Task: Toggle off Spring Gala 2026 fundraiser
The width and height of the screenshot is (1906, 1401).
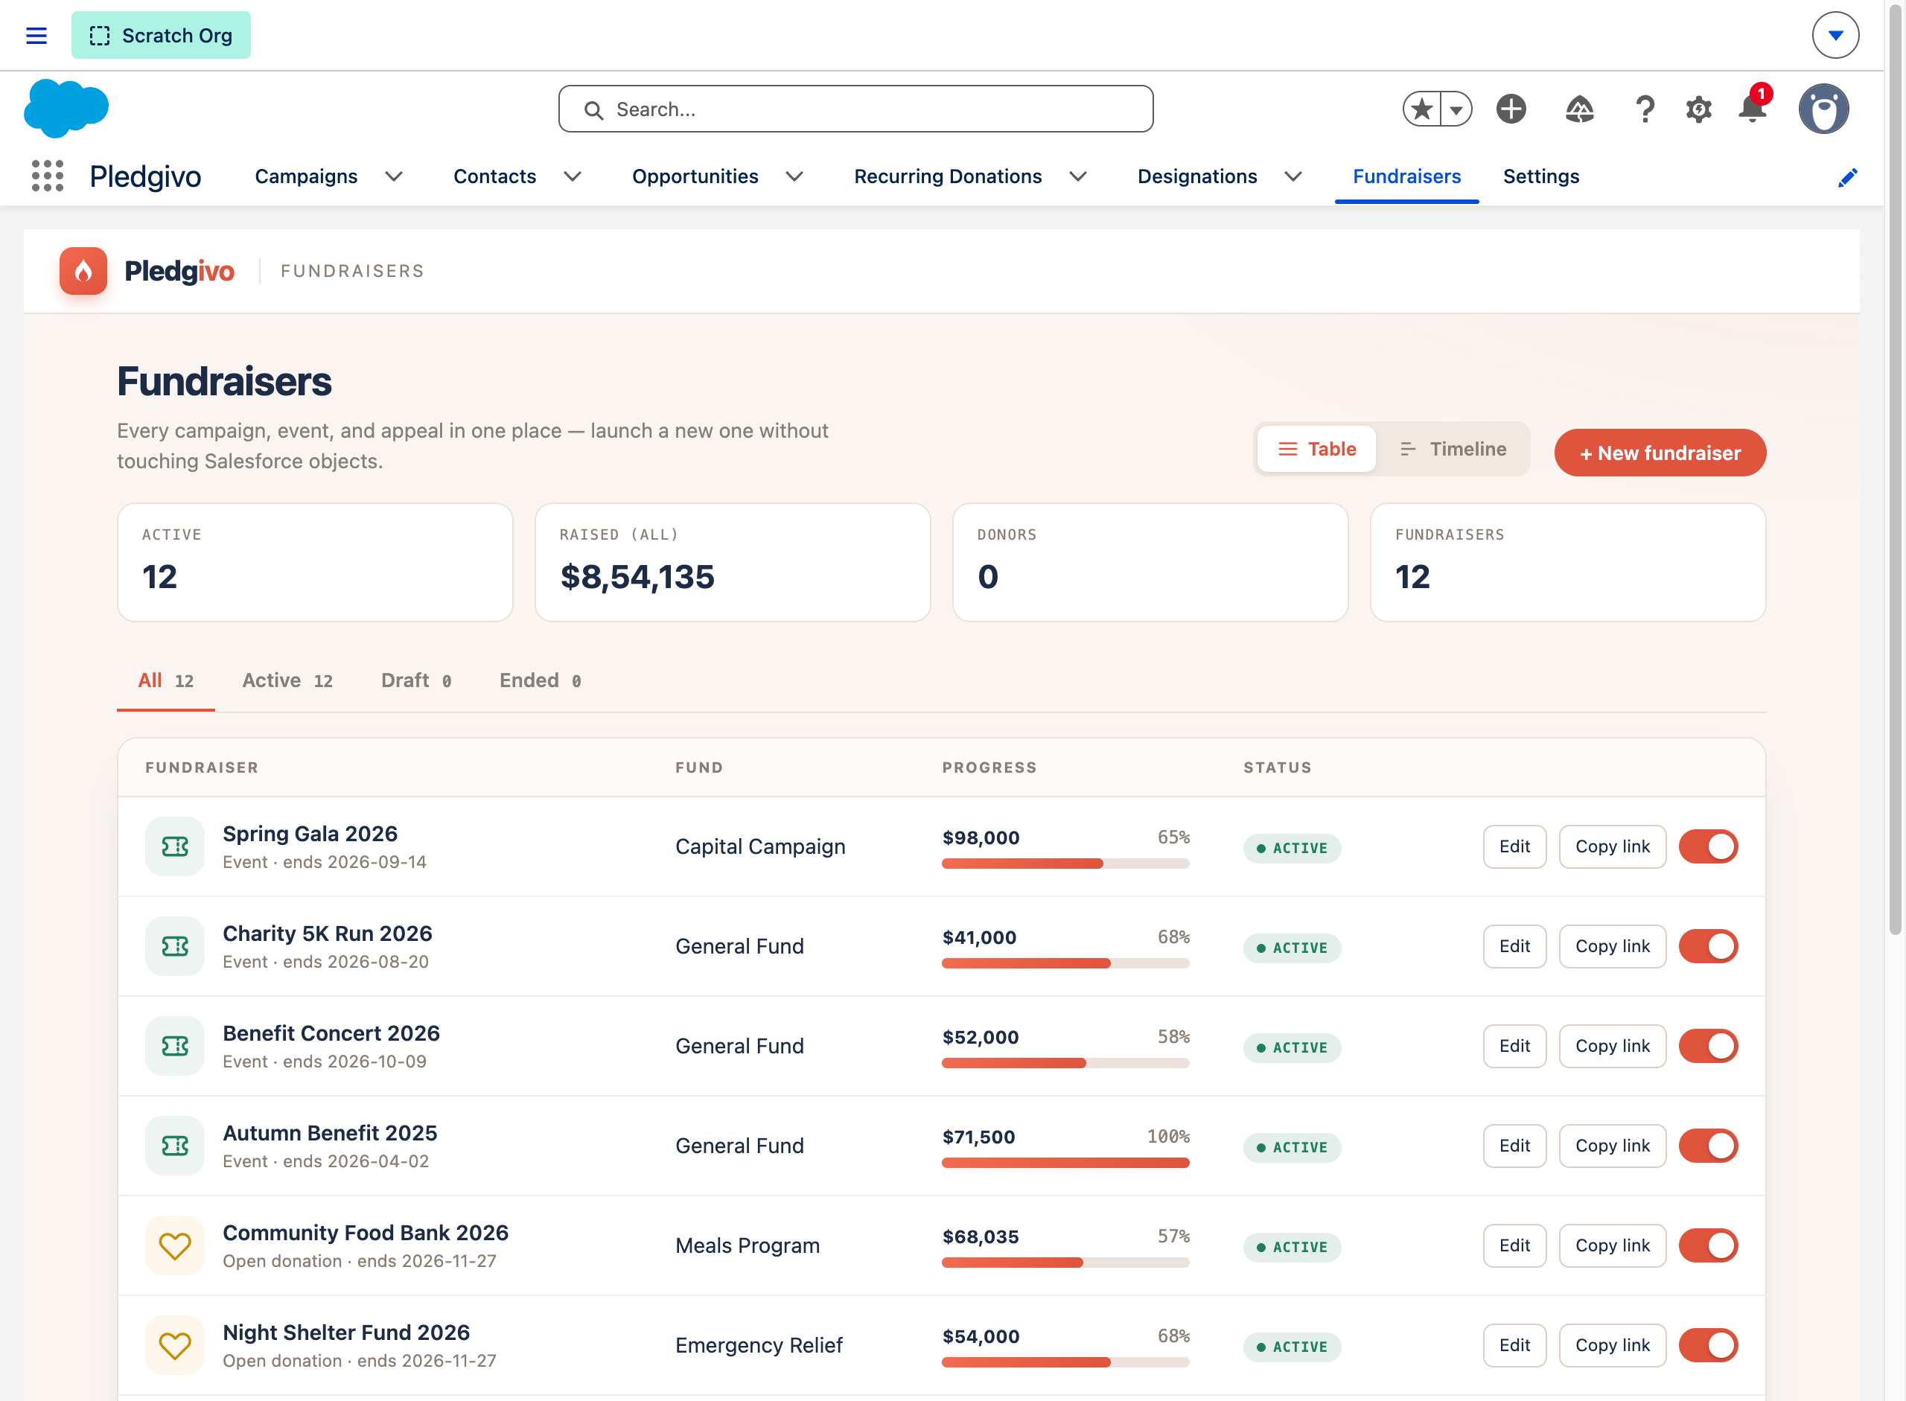Action: pos(1709,846)
